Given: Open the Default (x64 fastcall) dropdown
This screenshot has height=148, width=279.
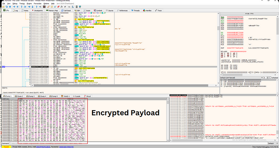Looking at the screenshot, I should pos(242,77).
